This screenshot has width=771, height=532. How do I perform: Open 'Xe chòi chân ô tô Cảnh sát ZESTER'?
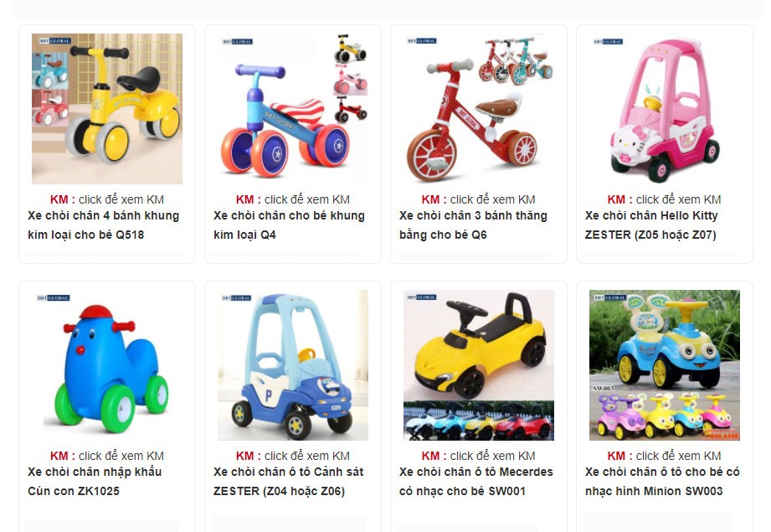pyautogui.click(x=288, y=481)
